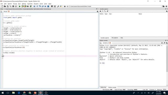
Task: Run selection or current line icon
Action: coord(28,6)
